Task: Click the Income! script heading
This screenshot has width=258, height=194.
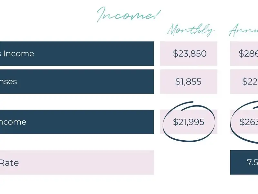Action: pos(129,14)
